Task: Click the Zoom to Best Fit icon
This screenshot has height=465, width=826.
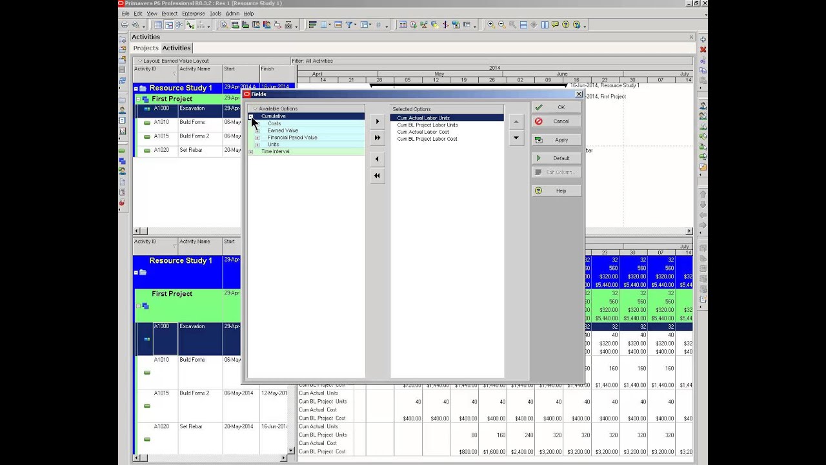Action: click(x=512, y=25)
